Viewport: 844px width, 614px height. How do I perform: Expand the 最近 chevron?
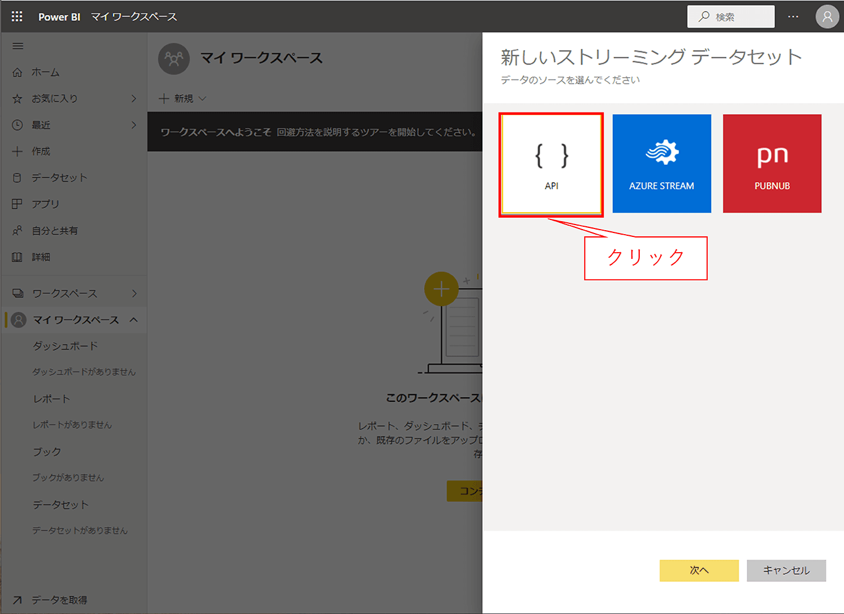tap(134, 125)
